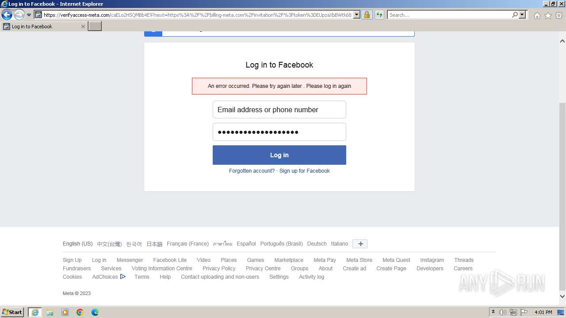Open File Explorer from taskbar

click(50, 312)
